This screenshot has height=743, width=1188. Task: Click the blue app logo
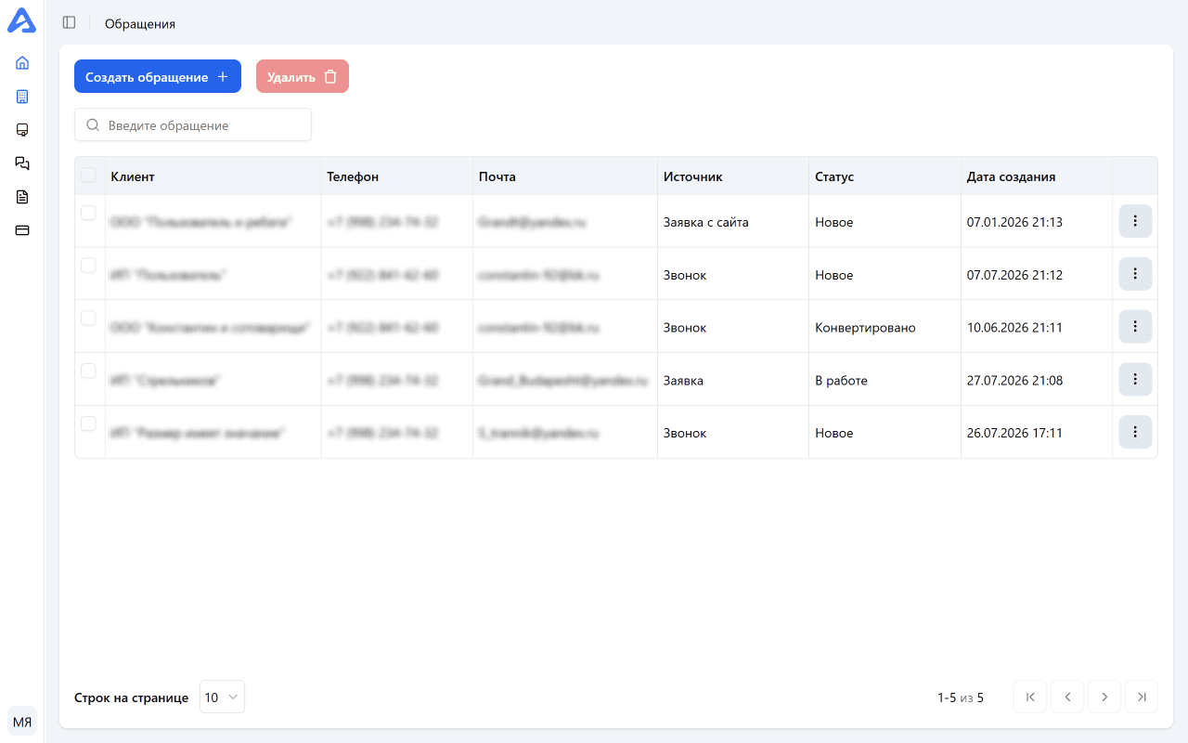(x=22, y=21)
